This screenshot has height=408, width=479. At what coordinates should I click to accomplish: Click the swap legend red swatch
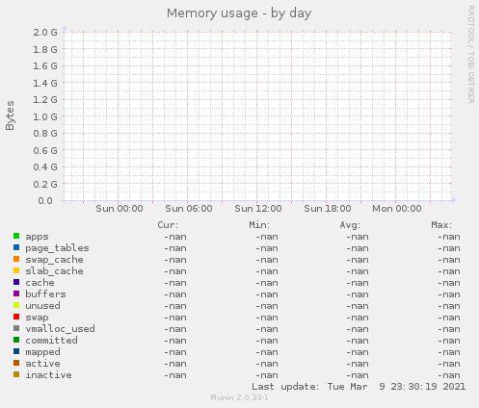coord(16,317)
